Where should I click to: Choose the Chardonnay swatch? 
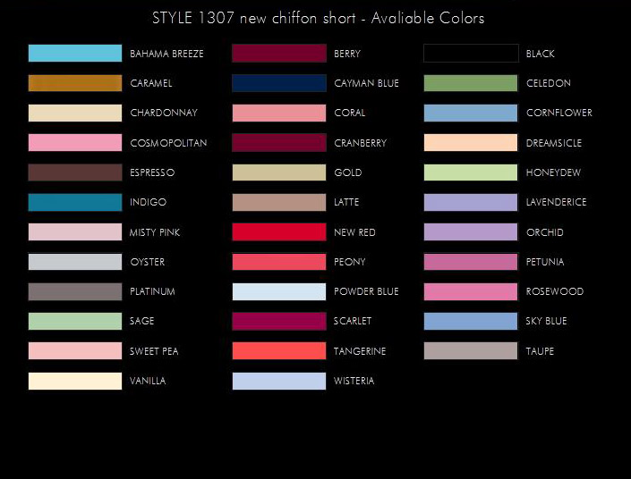[x=75, y=113]
